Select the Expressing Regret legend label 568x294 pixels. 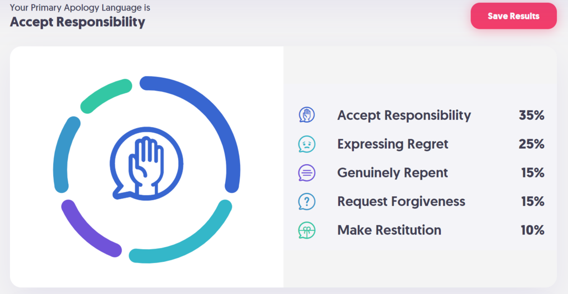tap(393, 144)
